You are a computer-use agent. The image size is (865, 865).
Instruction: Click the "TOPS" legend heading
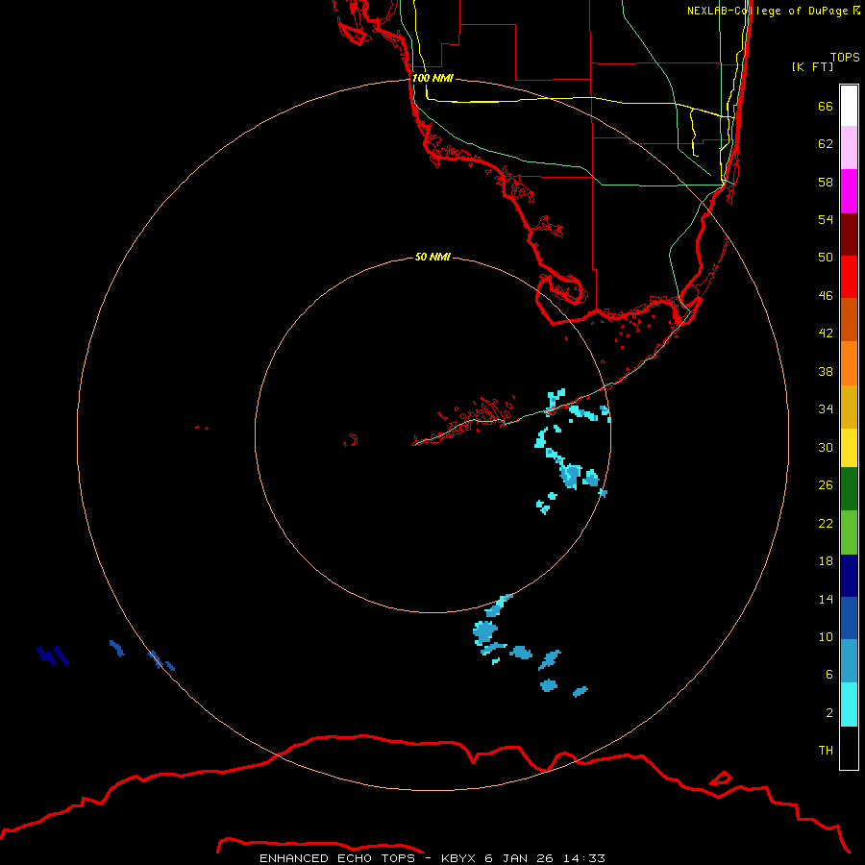pyautogui.click(x=845, y=58)
